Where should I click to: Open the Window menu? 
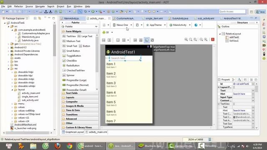[x=78, y=7]
